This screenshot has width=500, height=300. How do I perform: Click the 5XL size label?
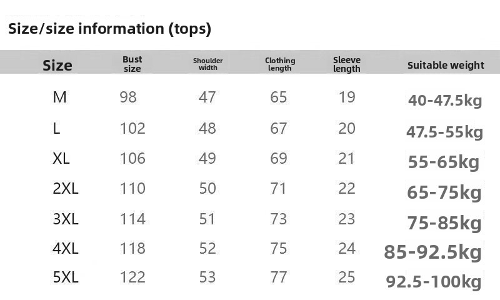pyautogui.click(x=66, y=277)
